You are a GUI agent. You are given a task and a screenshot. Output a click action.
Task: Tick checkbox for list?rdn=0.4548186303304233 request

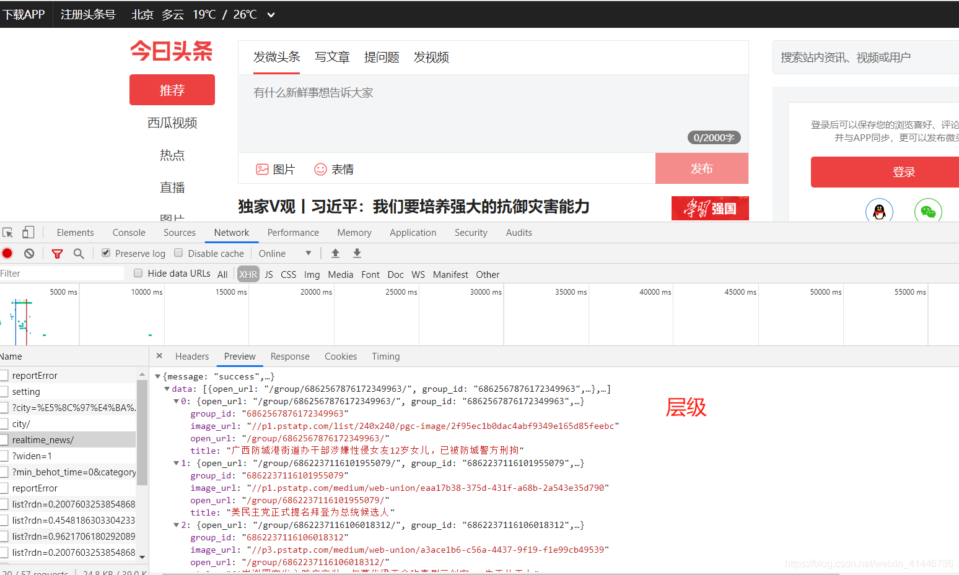coord(4,521)
